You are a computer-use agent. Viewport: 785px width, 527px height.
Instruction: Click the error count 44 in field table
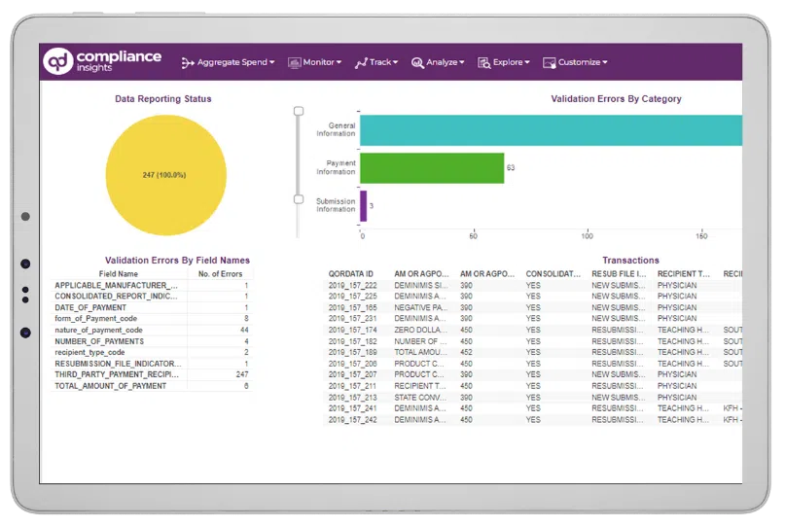(244, 331)
